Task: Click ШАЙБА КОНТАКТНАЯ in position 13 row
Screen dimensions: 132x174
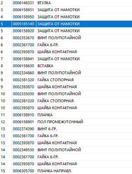Action: [x=57, y=143]
